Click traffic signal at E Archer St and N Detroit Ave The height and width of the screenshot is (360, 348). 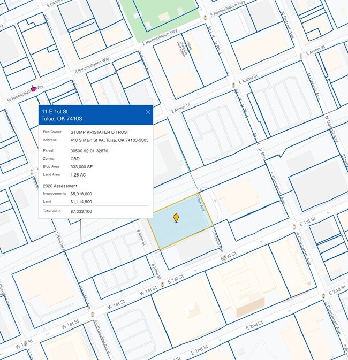301,55
